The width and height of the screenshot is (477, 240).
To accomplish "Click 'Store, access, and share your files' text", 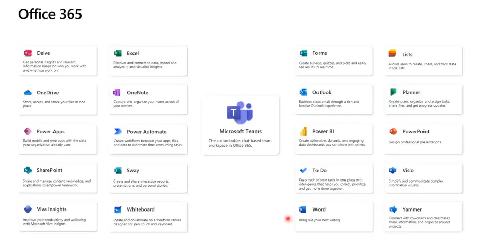I will click(x=54, y=104).
